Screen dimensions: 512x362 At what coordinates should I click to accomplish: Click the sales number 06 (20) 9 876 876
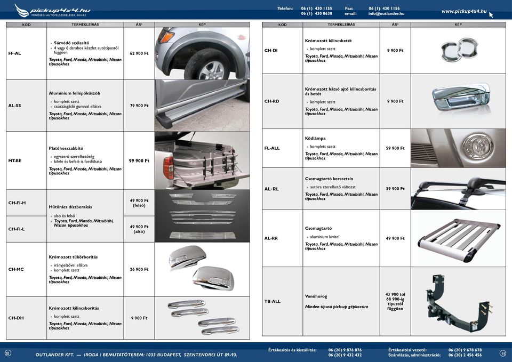pos(345,350)
